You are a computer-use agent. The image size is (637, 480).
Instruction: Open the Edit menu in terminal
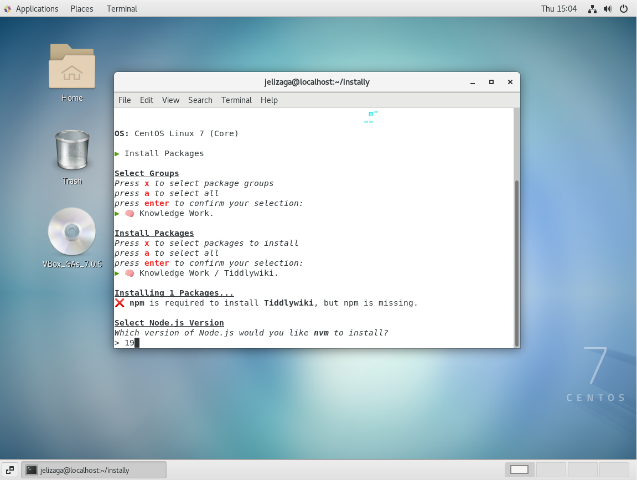click(146, 100)
